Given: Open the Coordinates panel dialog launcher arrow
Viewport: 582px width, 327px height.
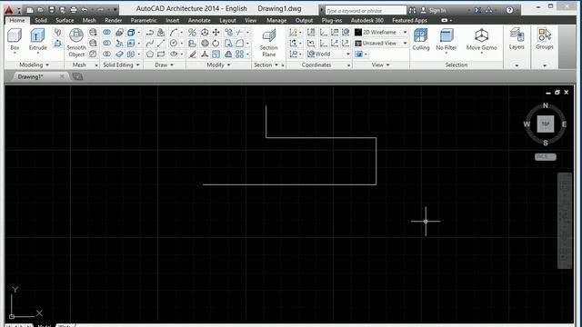Looking at the screenshot, I should click(348, 65).
